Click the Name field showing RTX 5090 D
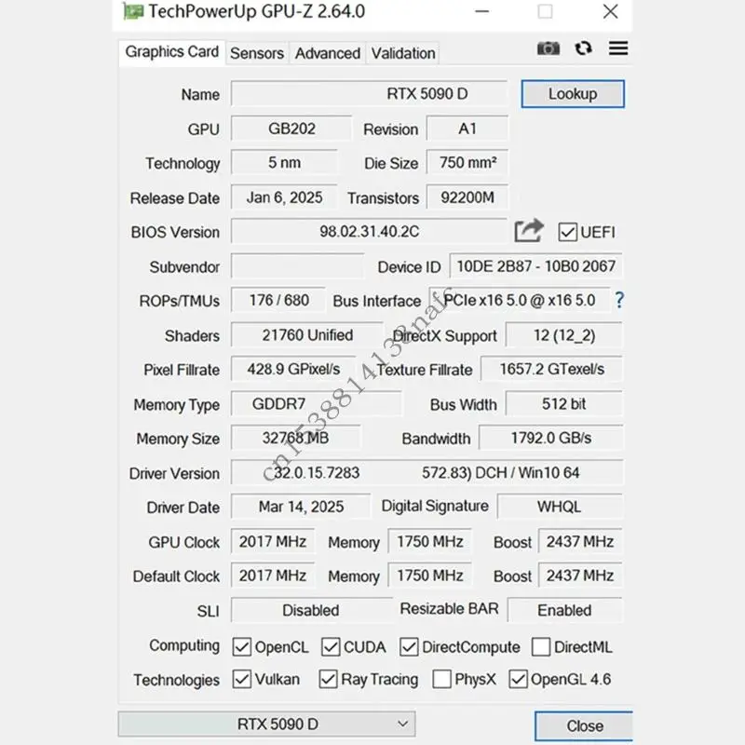Viewport: 745px width, 745px height. coord(369,94)
